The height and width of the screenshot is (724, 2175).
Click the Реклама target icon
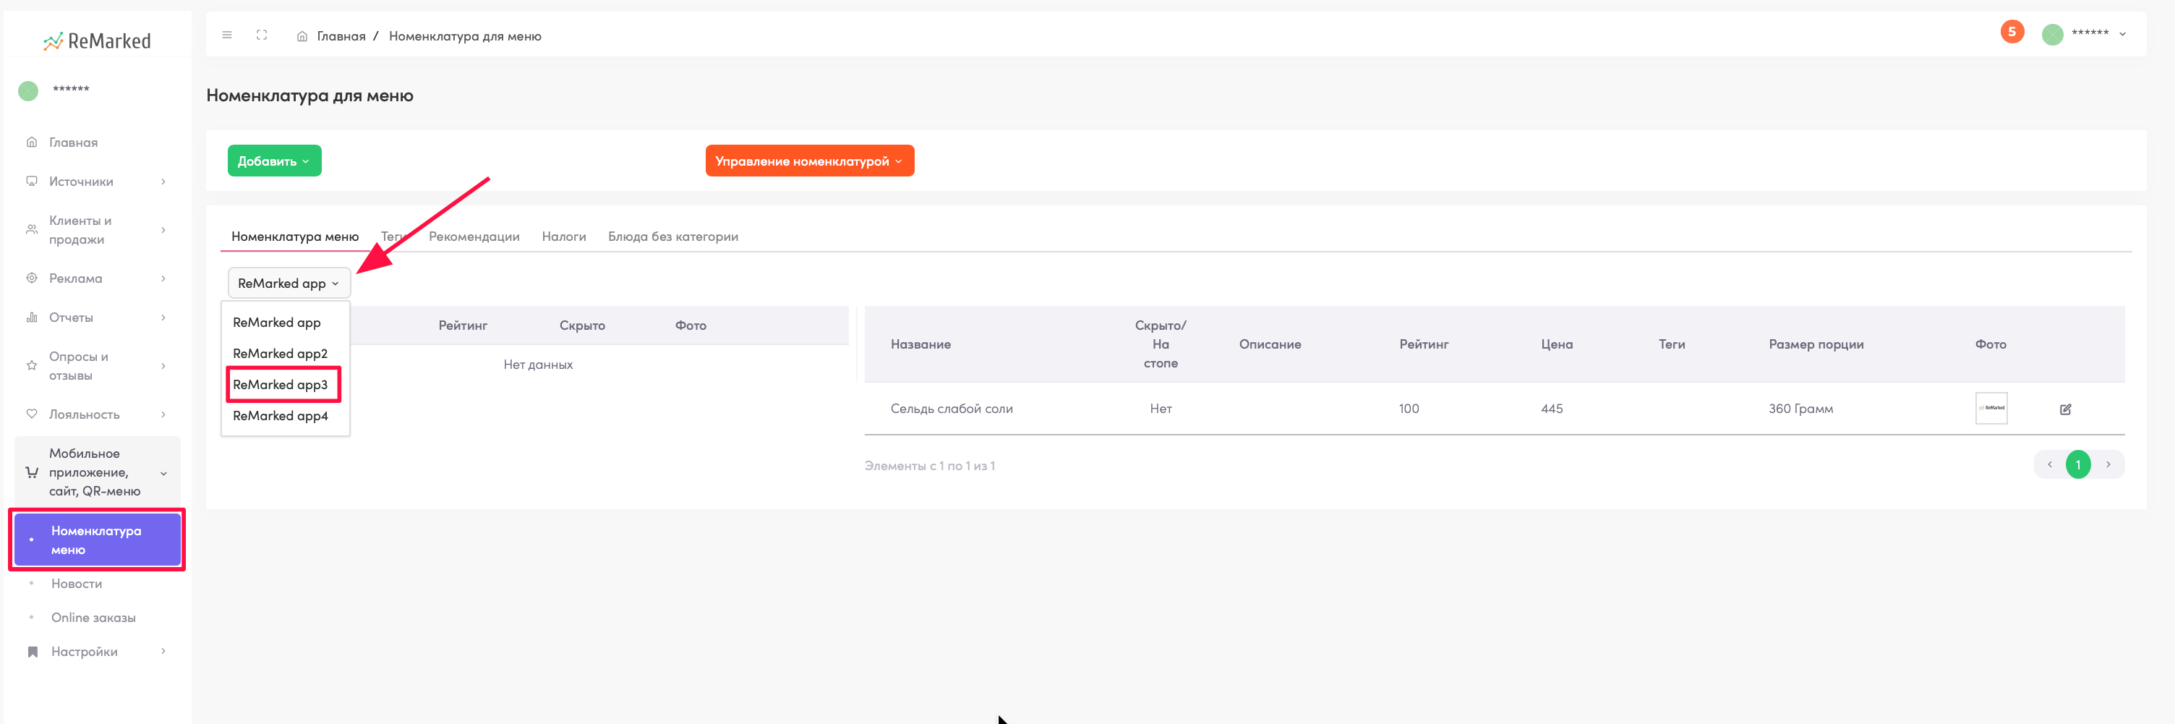(x=32, y=278)
